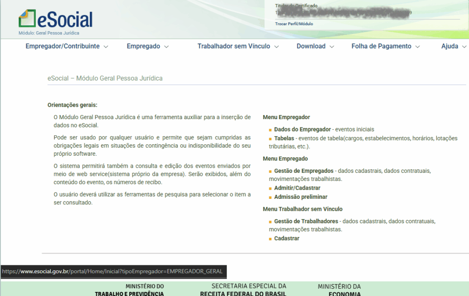Click the orange bullet beside Dados do Empregador
The image size is (469, 296).
pos(270,130)
